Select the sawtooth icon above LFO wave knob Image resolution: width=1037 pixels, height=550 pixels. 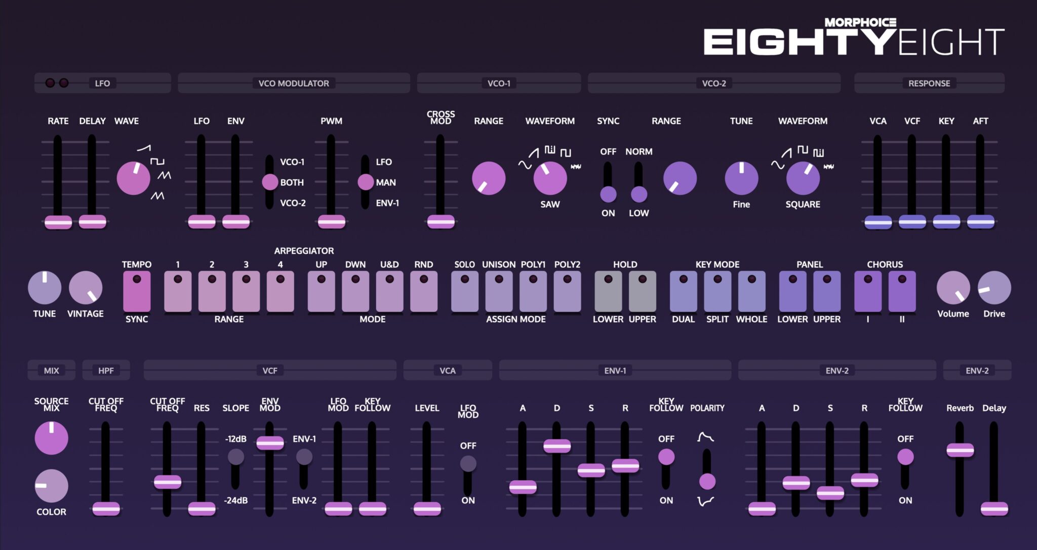[x=144, y=148]
